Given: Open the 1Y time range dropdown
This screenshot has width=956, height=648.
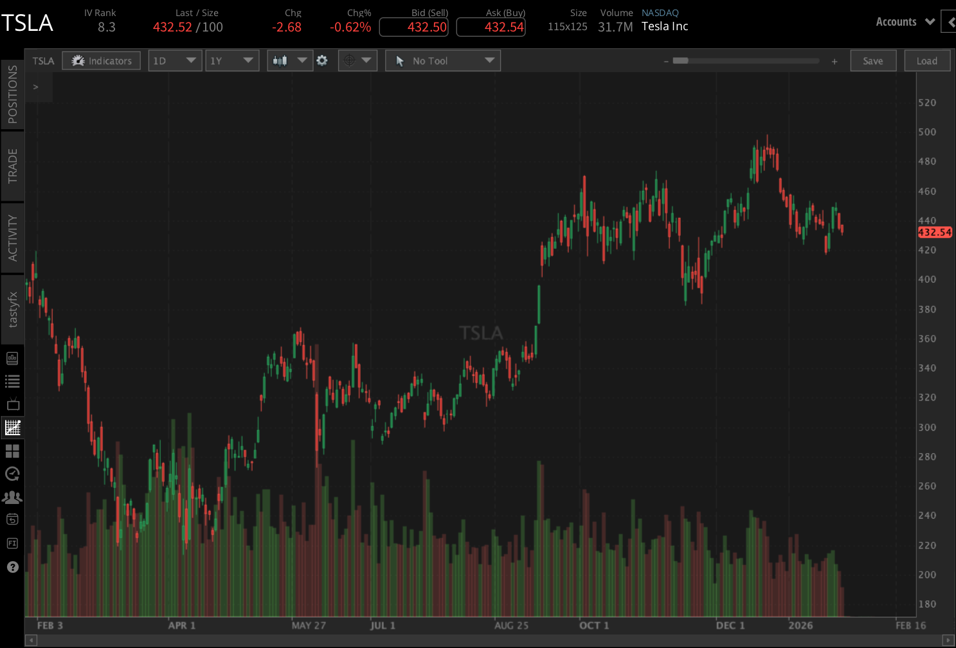Looking at the screenshot, I should point(232,60).
